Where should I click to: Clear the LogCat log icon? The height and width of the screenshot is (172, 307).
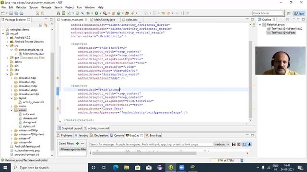(x=239, y=144)
